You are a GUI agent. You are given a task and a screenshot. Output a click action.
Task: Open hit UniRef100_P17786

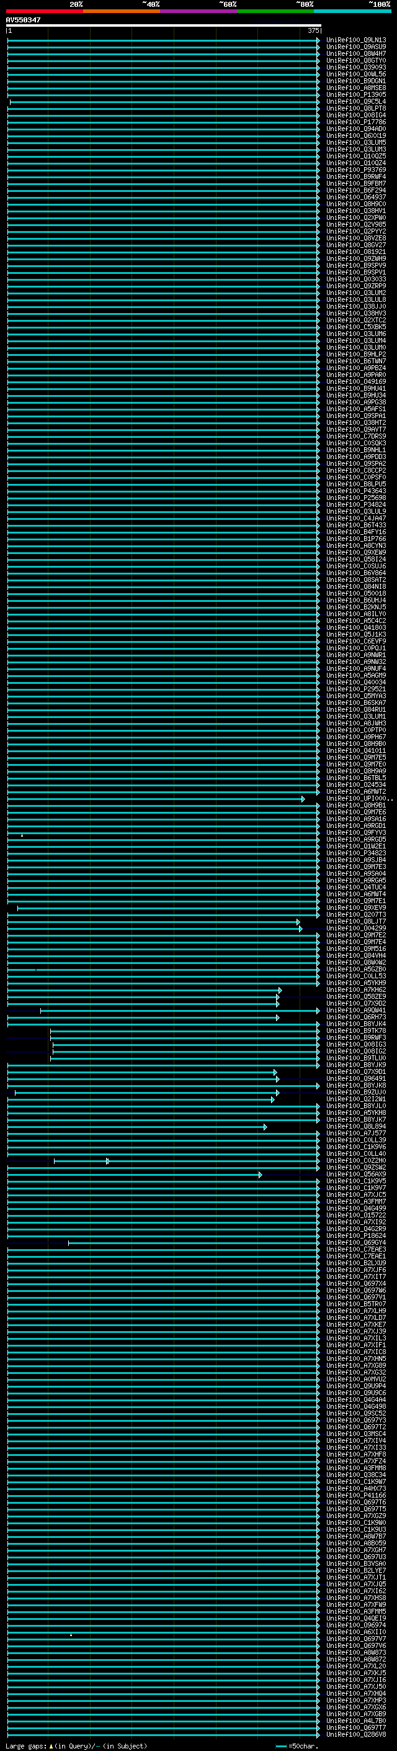[355, 122]
